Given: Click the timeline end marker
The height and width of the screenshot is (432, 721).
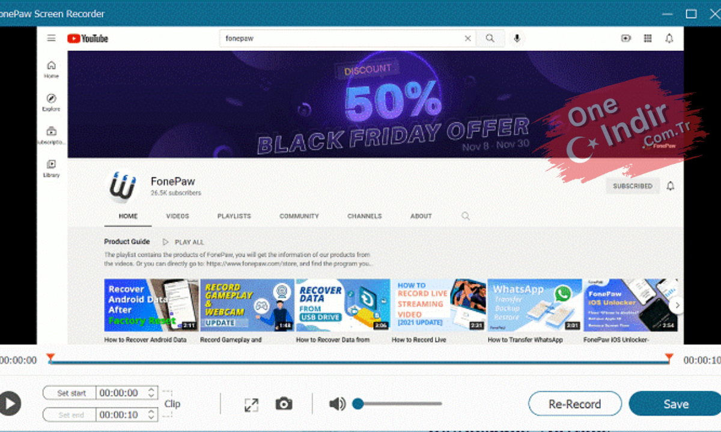Looking at the screenshot, I should 669,358.
